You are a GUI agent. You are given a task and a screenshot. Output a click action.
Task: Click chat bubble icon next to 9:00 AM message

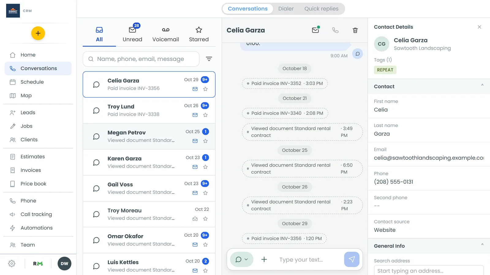(x=357, y=54)
